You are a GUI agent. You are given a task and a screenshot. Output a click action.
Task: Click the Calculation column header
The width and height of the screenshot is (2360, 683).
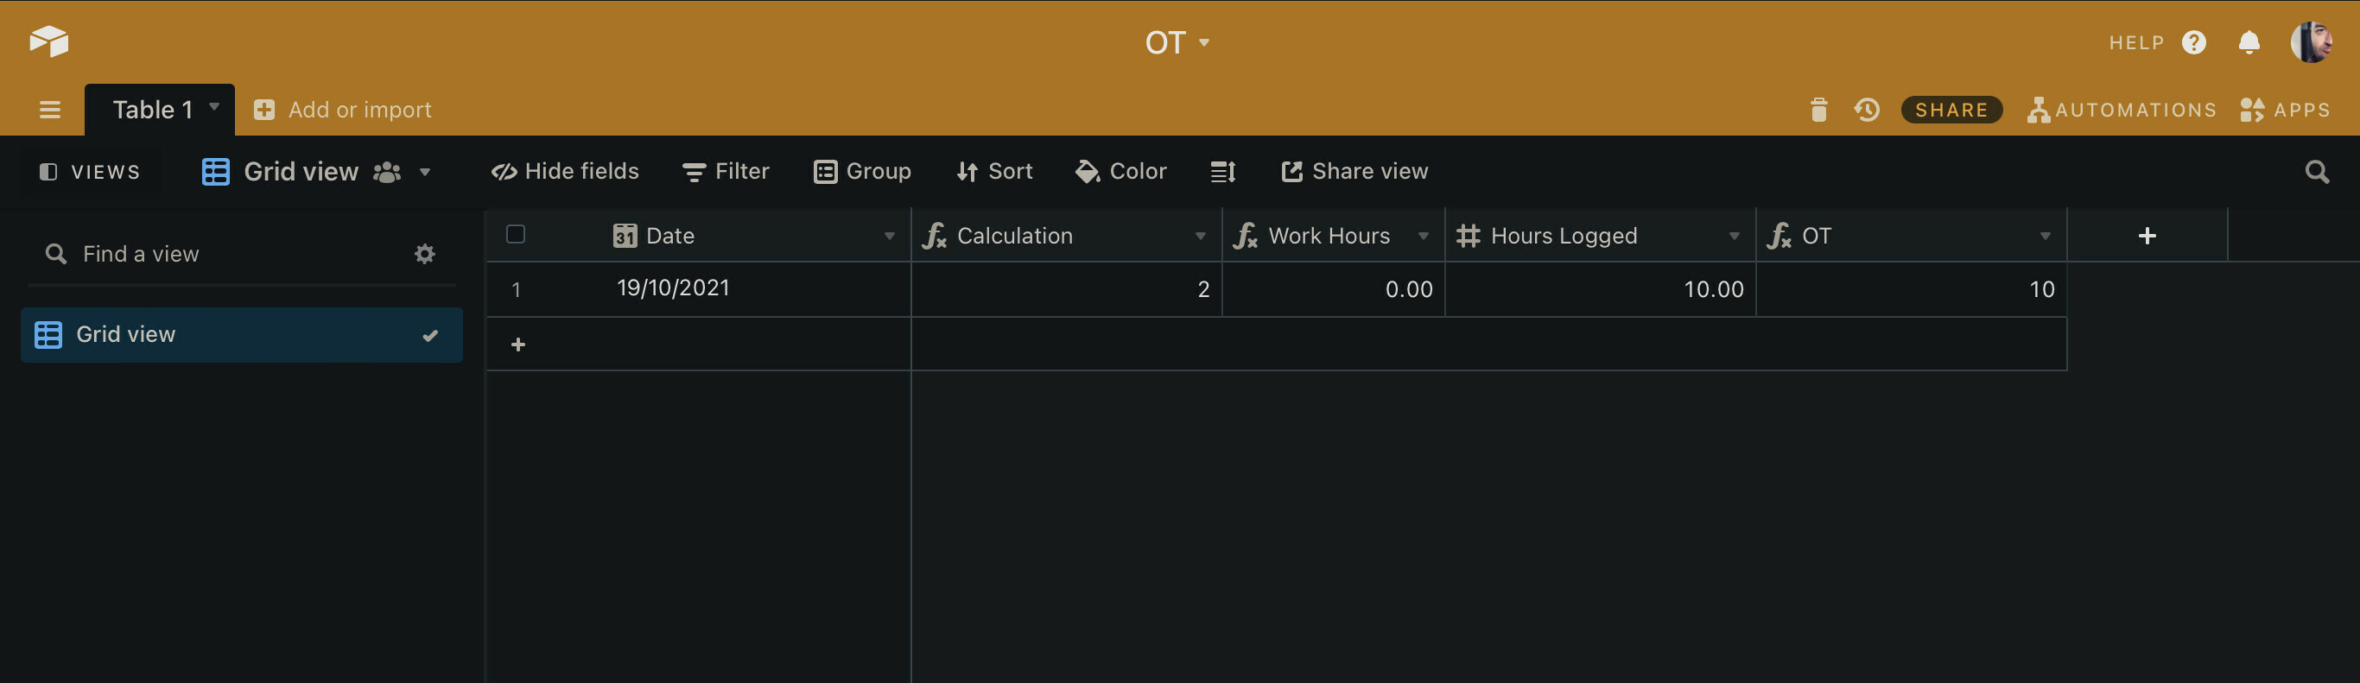(x=1066, y=236)
